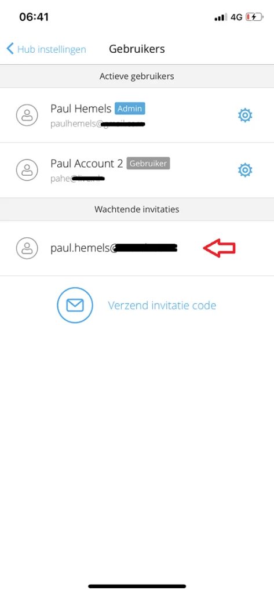Tap Paul Account 2 avatar icon
Screen dimensions: 274x594
27,170
